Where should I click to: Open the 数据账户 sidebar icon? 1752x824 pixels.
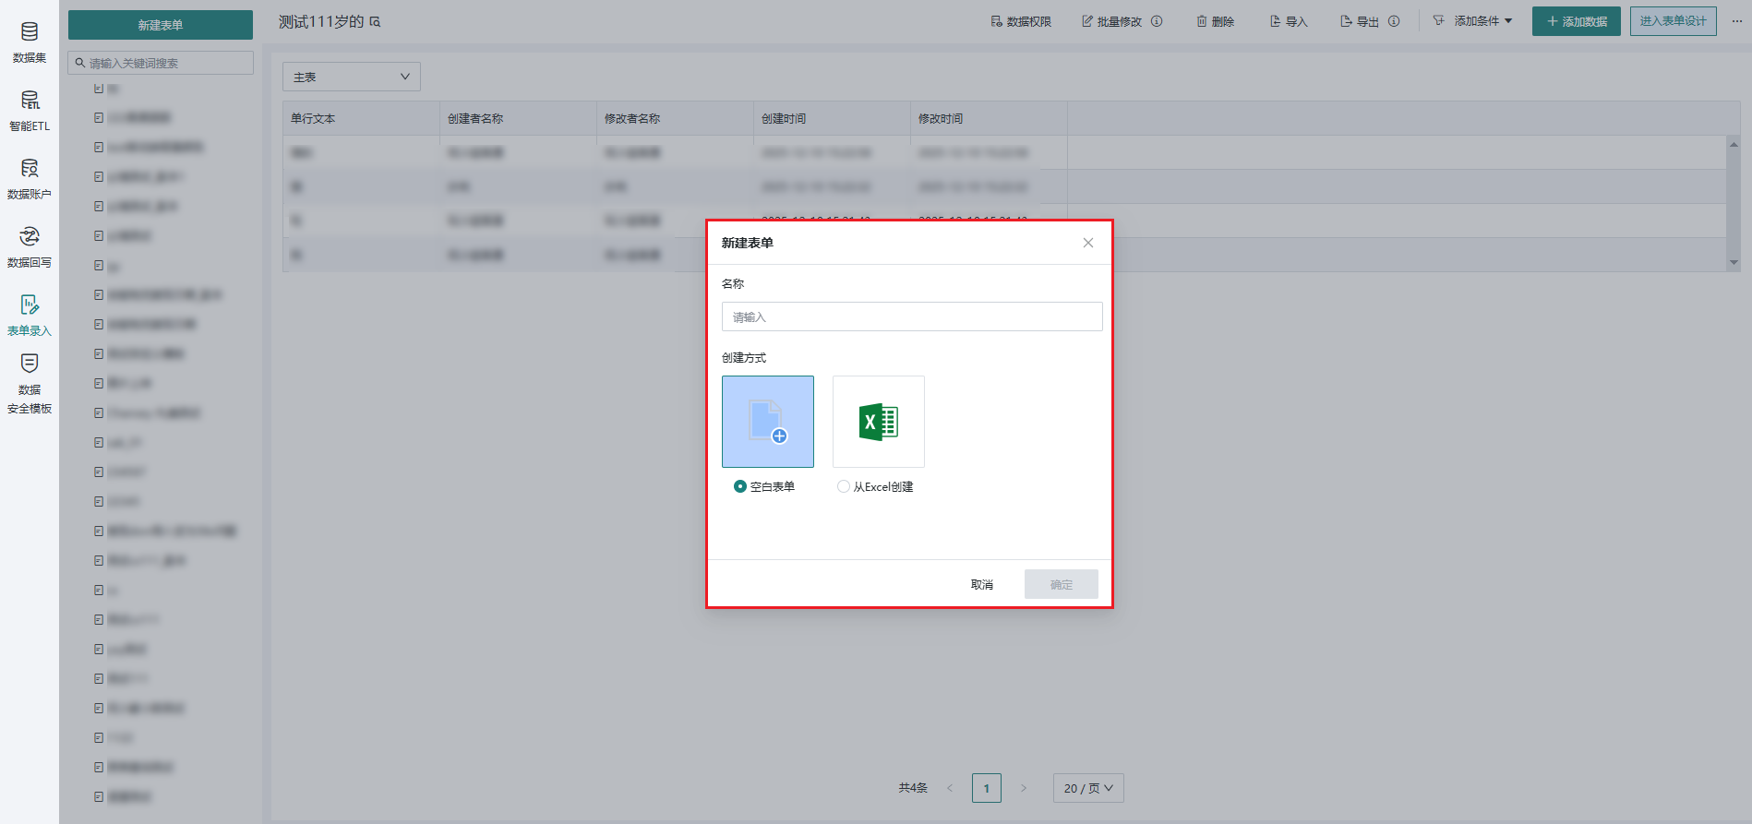coord(30,178)
